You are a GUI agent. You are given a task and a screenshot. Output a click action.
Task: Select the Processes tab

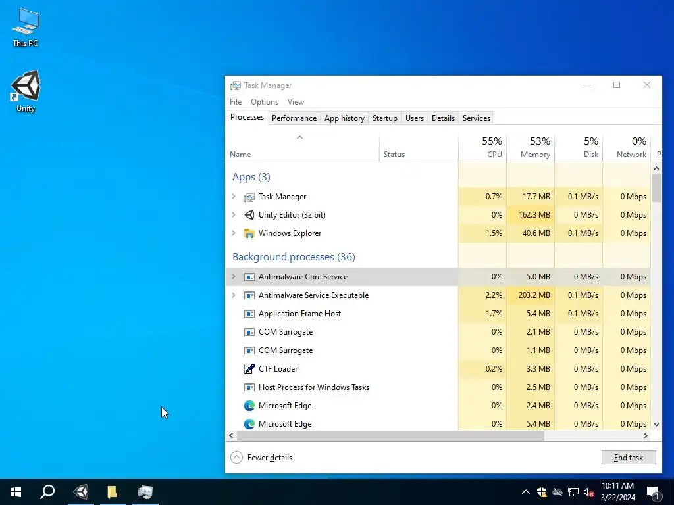tap(247, 117)
